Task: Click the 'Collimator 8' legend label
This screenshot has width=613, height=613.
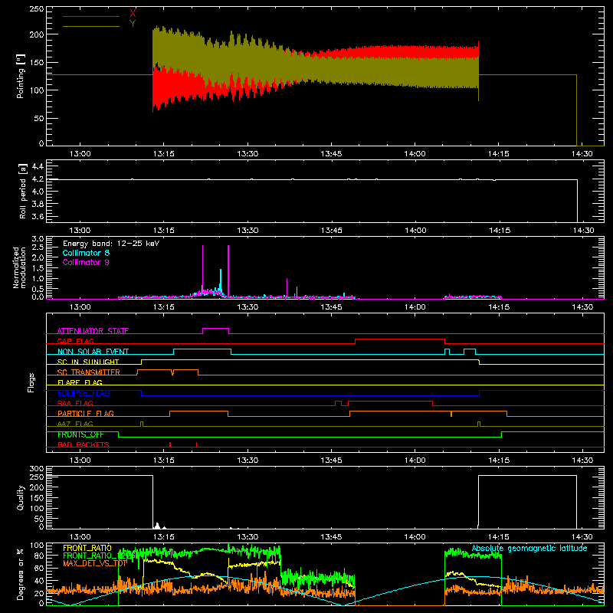Action: click(x=86, y=253)
